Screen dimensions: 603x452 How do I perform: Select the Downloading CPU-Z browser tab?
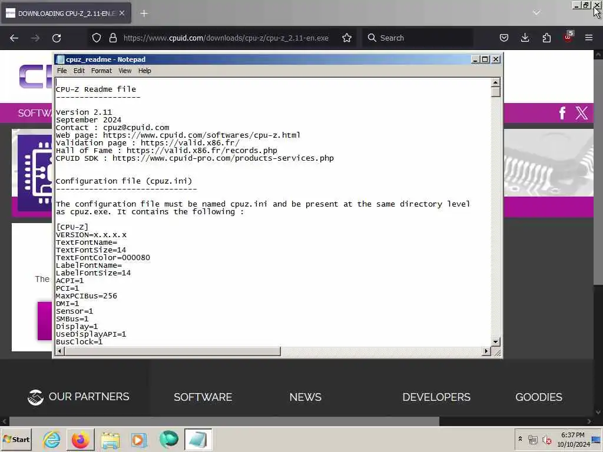[66, 14]
